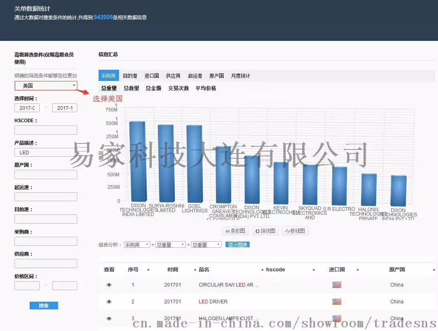Select 交易次数 metric sub-tab
The height and width of the screenshot is (331, 438).
pyautogui.click(x=178, y=88)
